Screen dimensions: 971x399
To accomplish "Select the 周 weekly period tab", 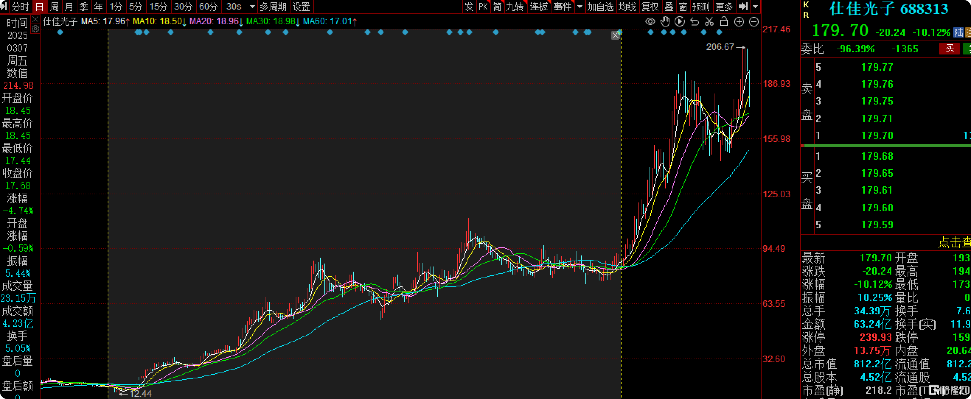I will click(54, 7).
